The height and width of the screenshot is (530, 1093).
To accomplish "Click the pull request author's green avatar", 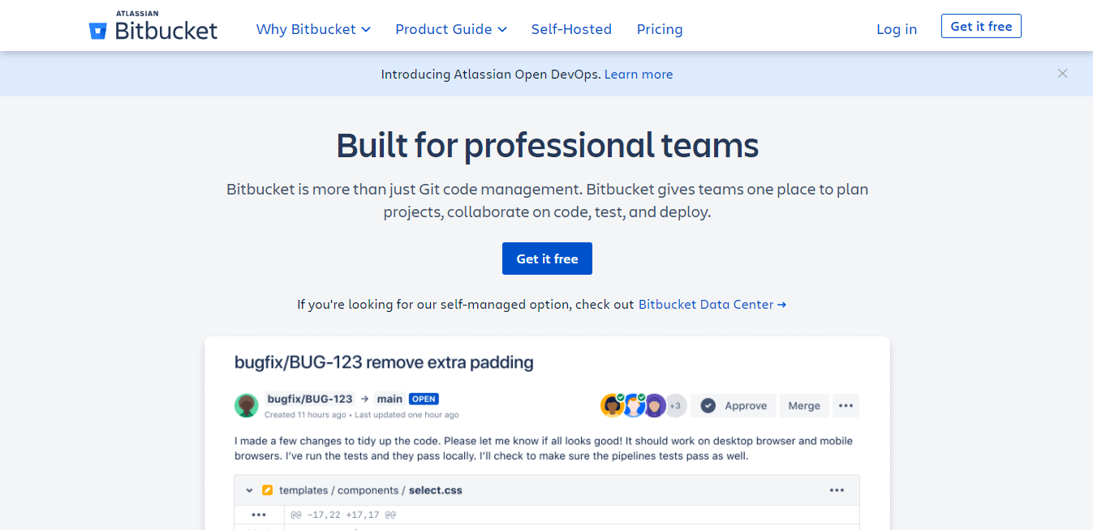I will [247, 405].
